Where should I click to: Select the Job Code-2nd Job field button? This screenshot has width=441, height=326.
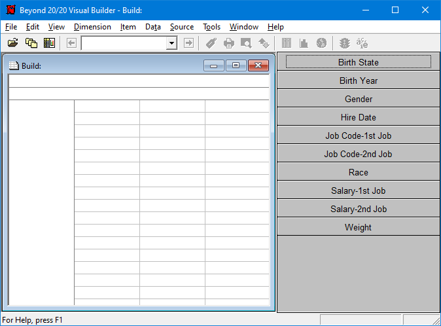359,154
